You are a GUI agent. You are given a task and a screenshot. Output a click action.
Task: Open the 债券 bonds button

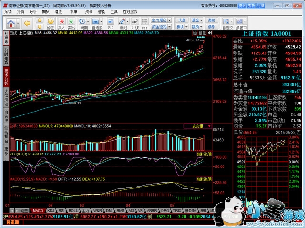click(x=211, y=27)
